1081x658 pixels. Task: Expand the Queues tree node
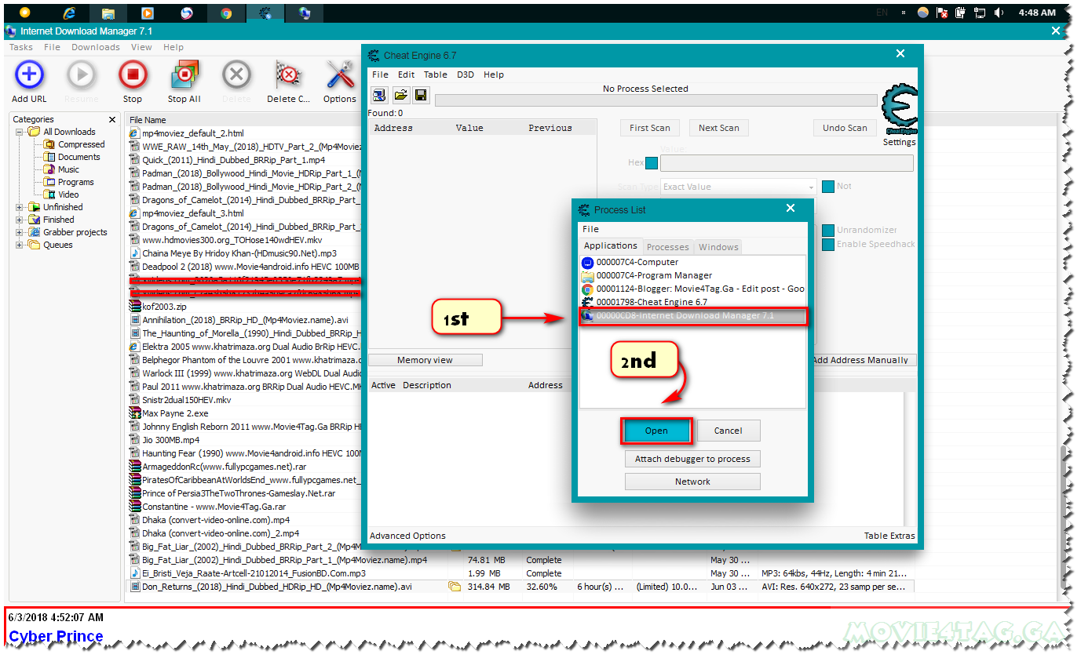(x=20, y=245)
